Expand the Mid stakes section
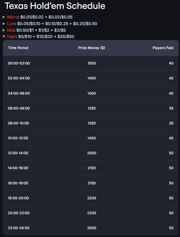The width and height of the screenshot is (180, 237). point(34,30)
